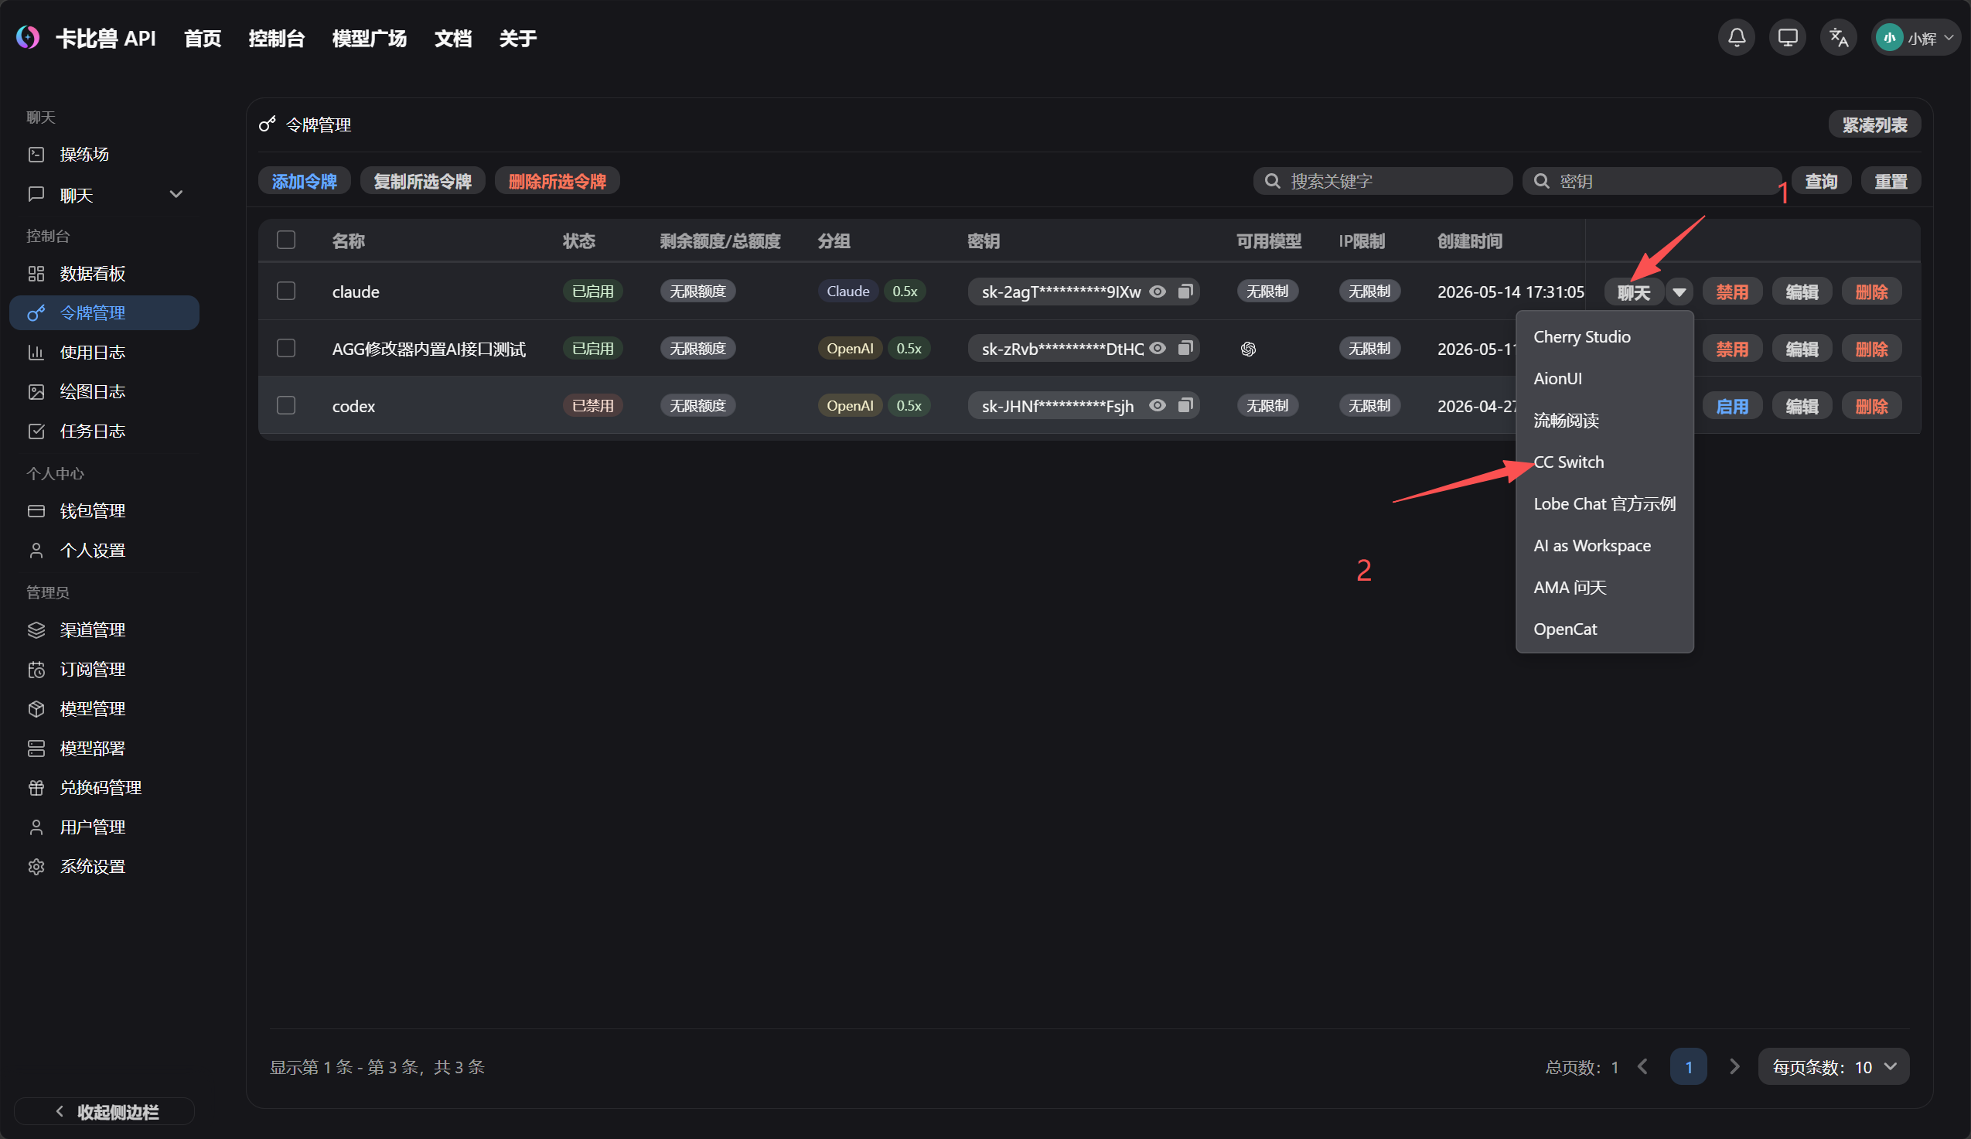Enable the codex token with 启用
The width and height of the screenshot is (1971, 1139).
pos(1731,406)
